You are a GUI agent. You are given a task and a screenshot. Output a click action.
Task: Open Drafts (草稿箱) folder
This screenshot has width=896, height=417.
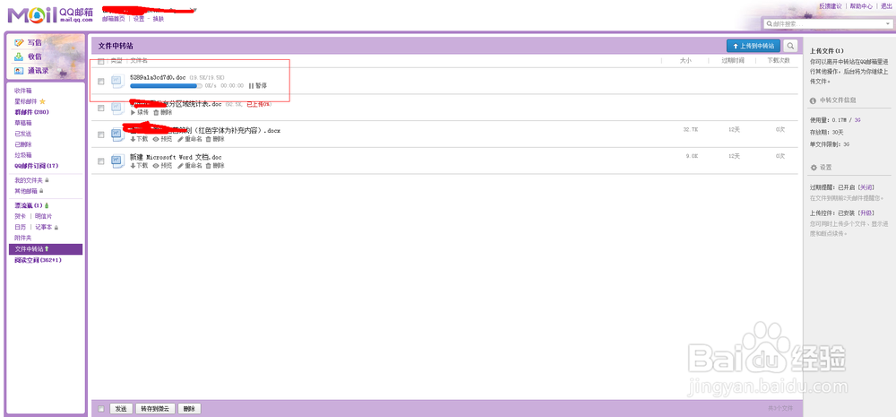pyautogui.click(x=23, y=123)
